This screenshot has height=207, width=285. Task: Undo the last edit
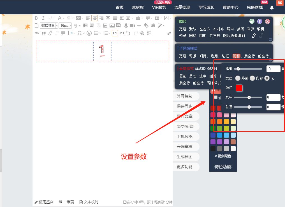point(128,33)
